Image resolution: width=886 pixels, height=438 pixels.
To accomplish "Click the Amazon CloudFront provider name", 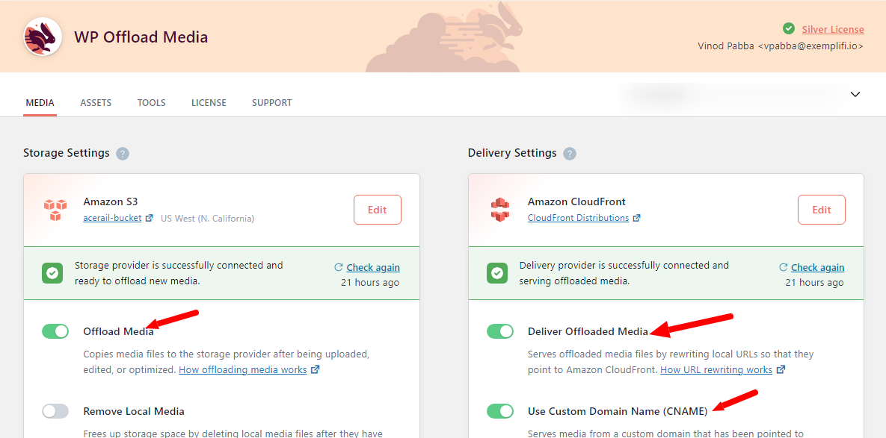I will coord(576,201).
